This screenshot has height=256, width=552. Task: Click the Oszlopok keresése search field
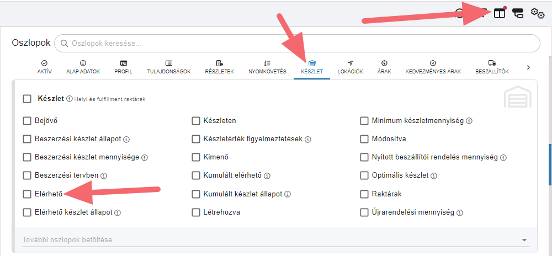tap(298, 43)
